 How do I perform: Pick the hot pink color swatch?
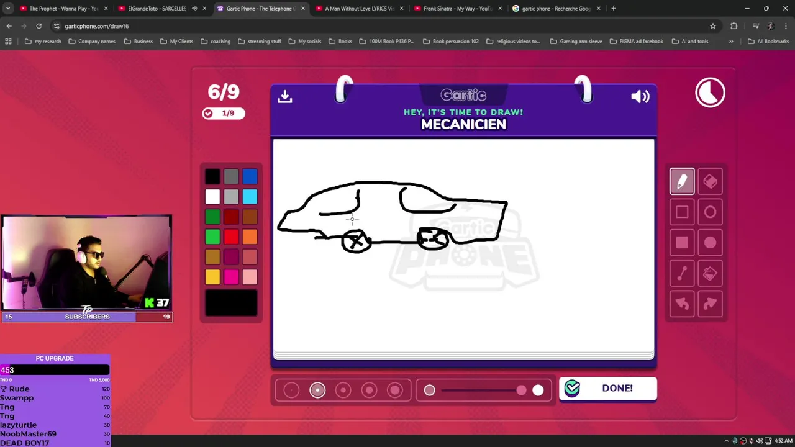click(x=231, y=276)
